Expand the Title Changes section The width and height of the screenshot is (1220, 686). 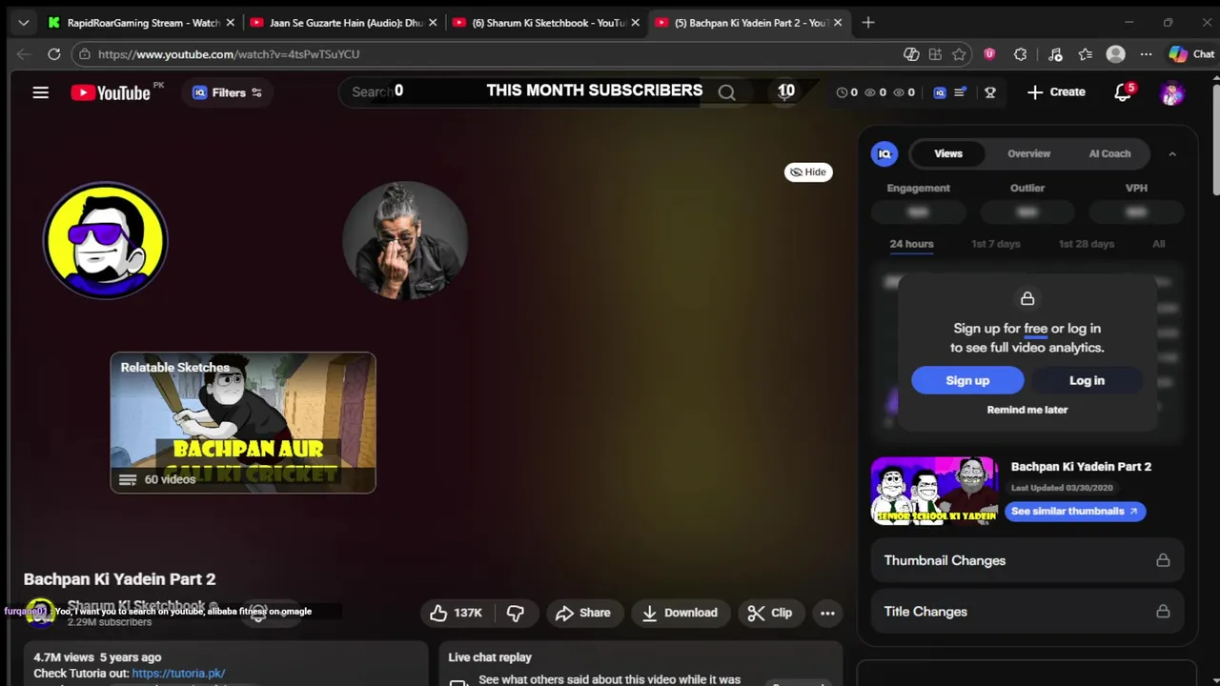[x=1027, y=612]
